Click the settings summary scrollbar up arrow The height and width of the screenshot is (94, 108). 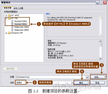(x=101, y=41)
